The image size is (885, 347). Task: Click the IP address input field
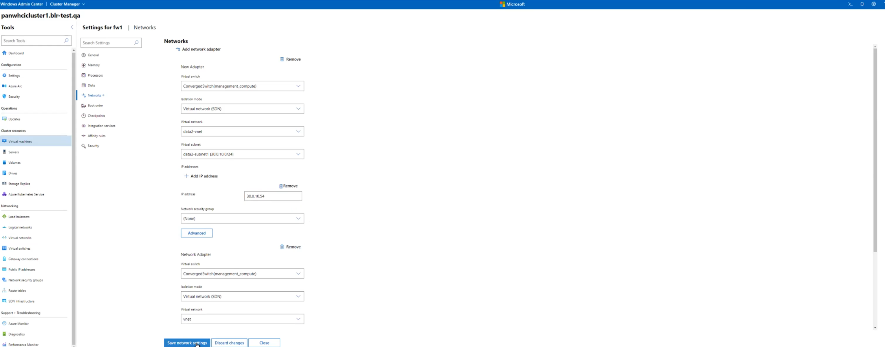coord(273,196)
